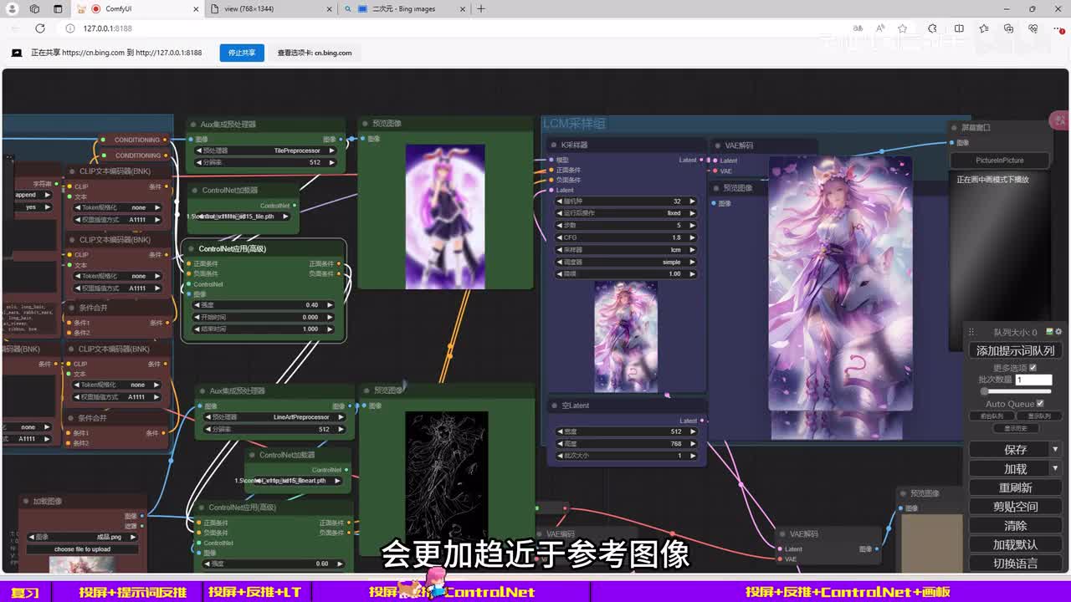Open the 采样器 lcm selector in K采样器

click(627, 249)
